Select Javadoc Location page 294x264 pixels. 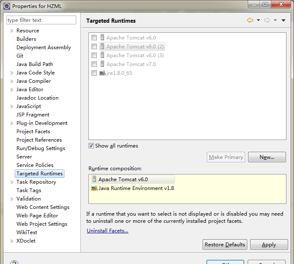pos(37,98)
